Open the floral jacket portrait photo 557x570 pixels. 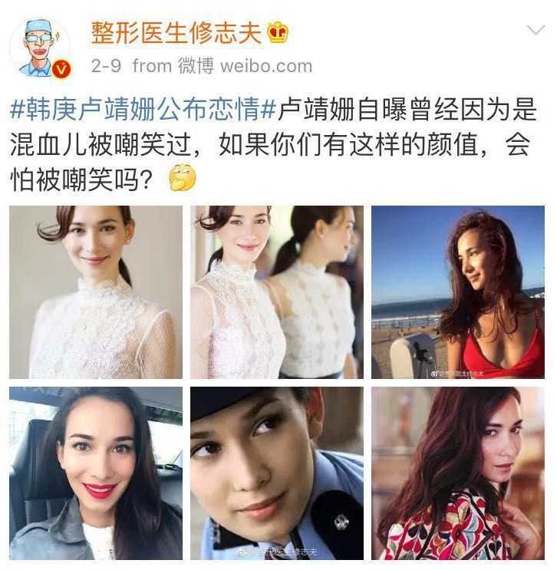tap(458, 473)
